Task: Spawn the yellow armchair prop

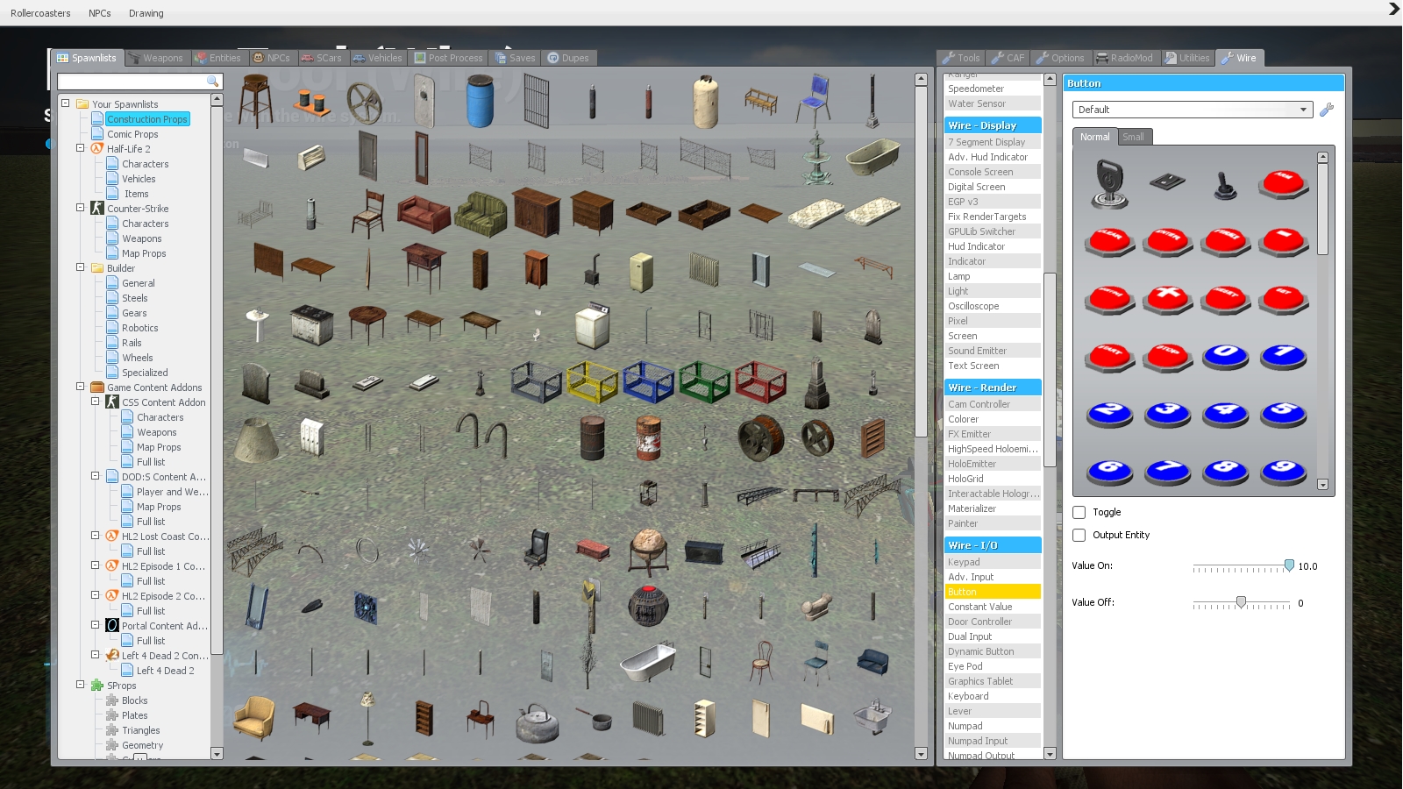Action: (x=255, y=718)
